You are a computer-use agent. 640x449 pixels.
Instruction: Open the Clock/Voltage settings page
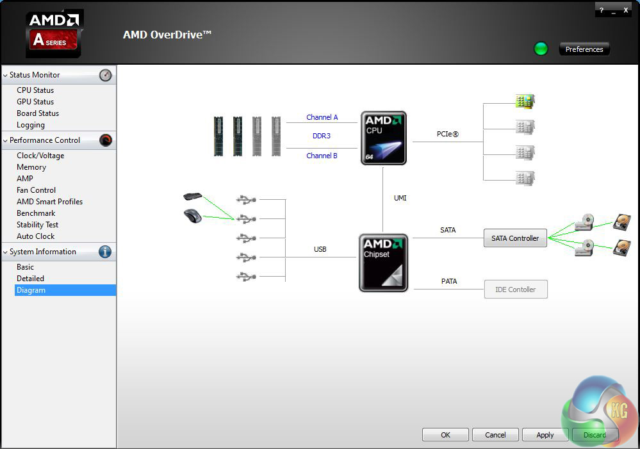[40, 156]
